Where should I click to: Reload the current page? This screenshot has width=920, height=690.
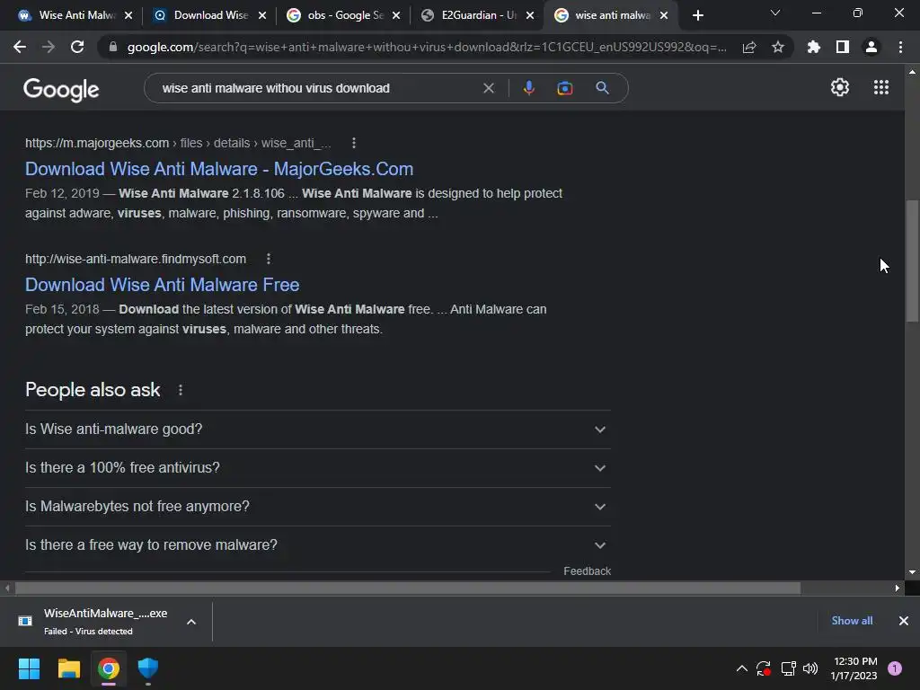(77, 47)
